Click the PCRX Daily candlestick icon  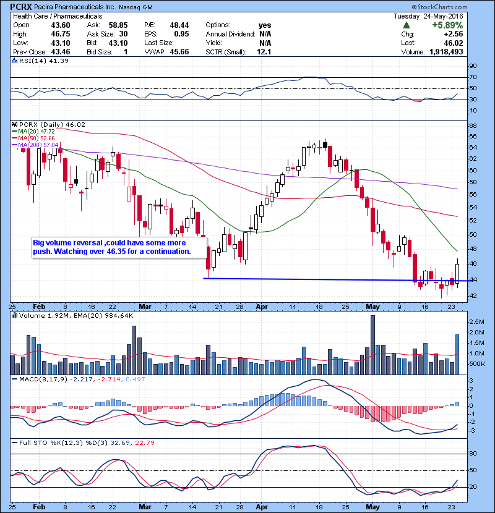[x=14, y=124]
